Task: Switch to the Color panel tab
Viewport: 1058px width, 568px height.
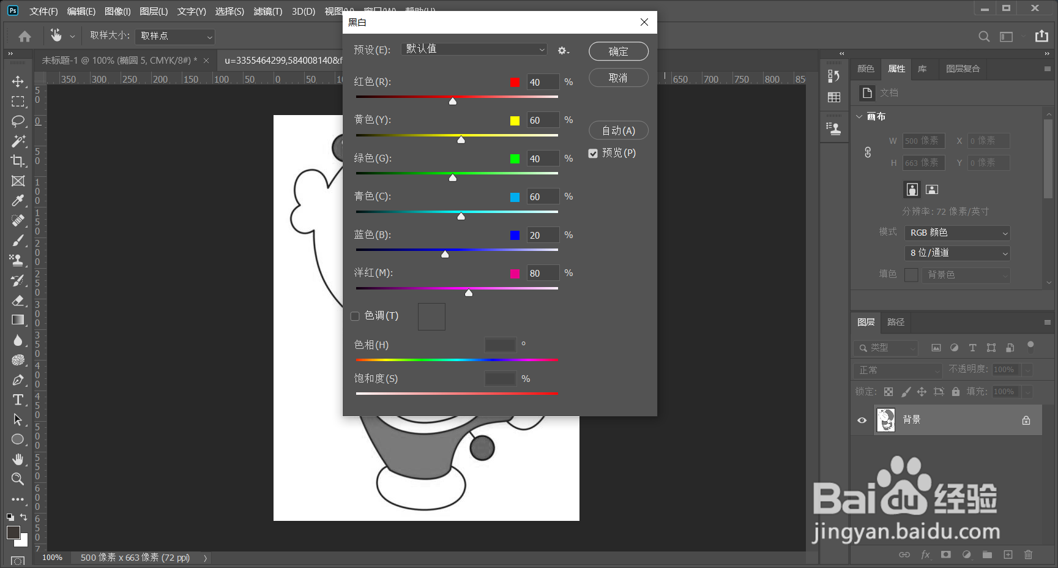Action: coord(866,69)
